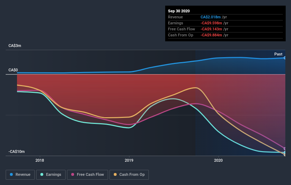The height and width of the screenshot is (185, 291).
Task: Select the Cash From Op endpoint marker
Action: 285,155
